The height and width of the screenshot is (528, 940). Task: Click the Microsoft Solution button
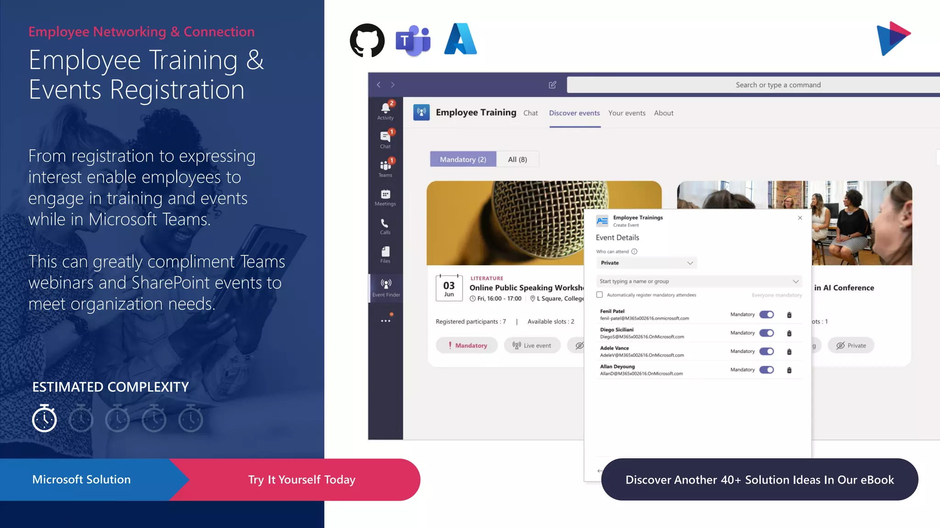coord(82,479)
